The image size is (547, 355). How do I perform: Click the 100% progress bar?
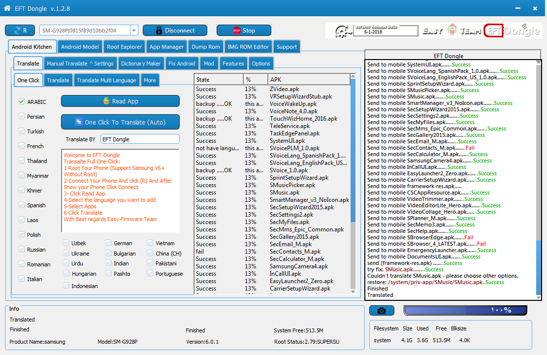[465, 310]
